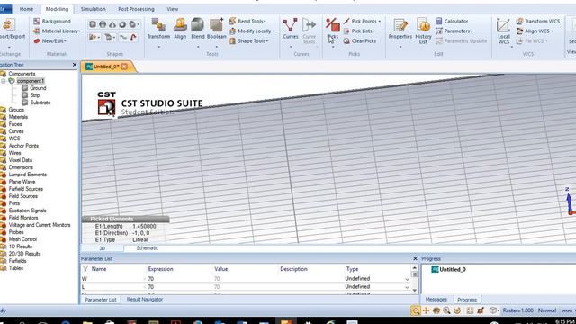Viewport: 576px width, 324px height.
Task: Open New/Edit material dropdown
Action: [50, 41]
